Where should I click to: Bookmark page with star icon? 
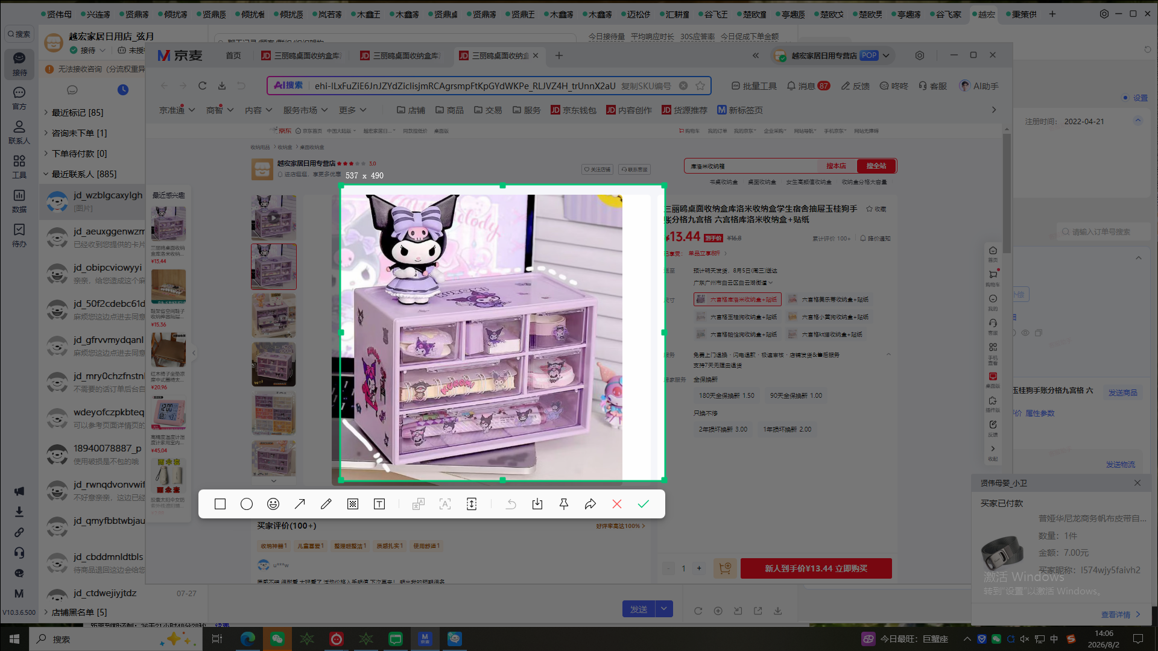[700, 86]
